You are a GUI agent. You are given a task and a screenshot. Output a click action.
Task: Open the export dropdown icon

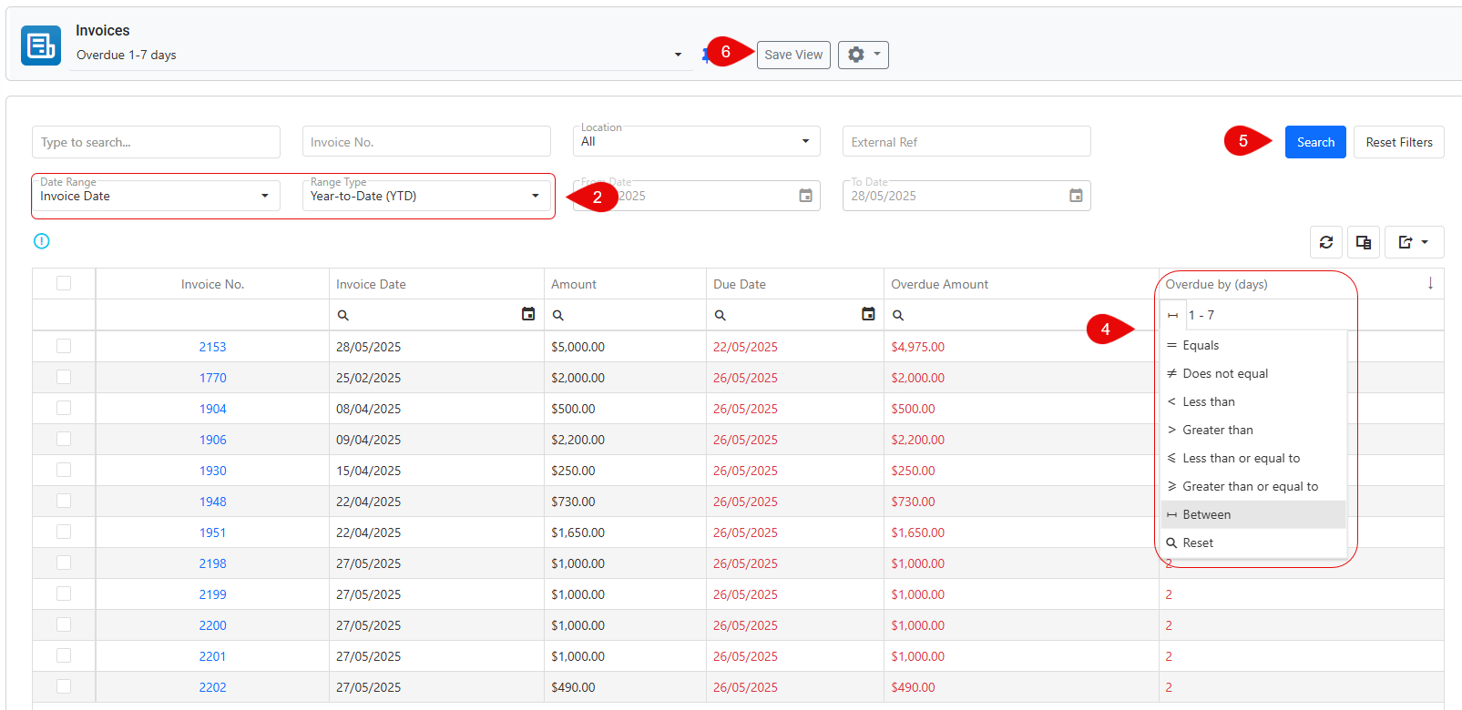(1414, 242)
